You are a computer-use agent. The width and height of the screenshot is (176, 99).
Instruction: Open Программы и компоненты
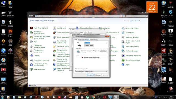(37, 51)
